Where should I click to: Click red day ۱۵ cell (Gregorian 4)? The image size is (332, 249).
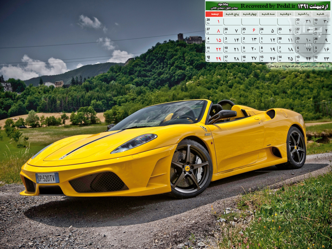214,40
